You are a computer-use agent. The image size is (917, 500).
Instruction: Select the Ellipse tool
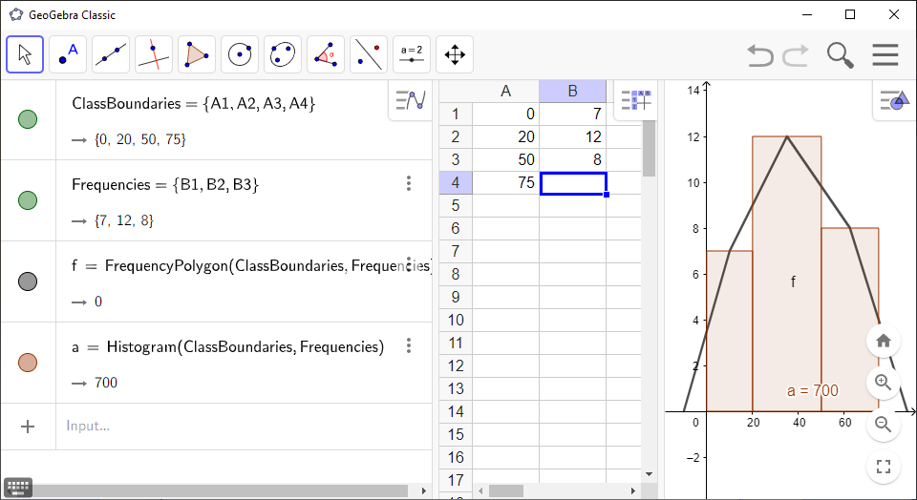pyautogui.click(x=283, y=54)
